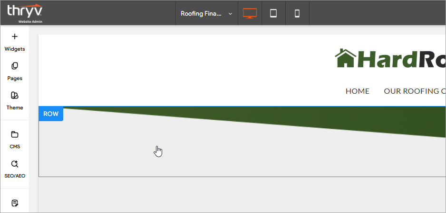The width and height of the screenshot is (446, 213).
Task: Switch to mobile phone preview mode
Action: click(x=297, y=13)
